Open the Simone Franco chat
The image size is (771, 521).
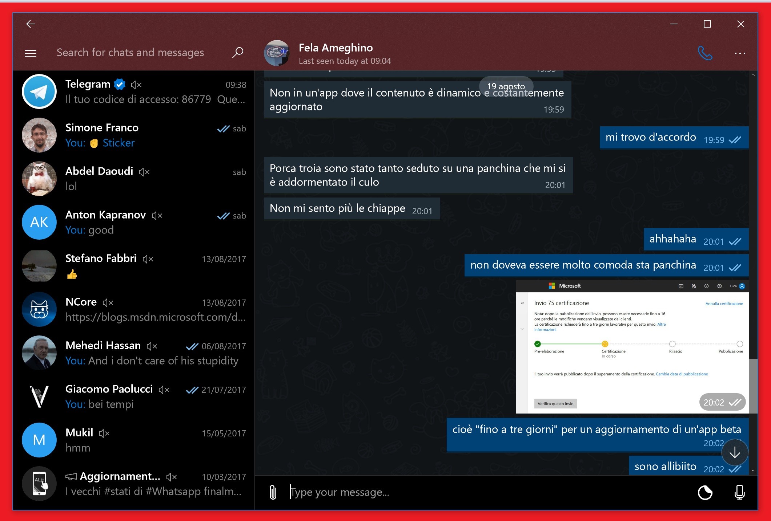pos(134,135)
